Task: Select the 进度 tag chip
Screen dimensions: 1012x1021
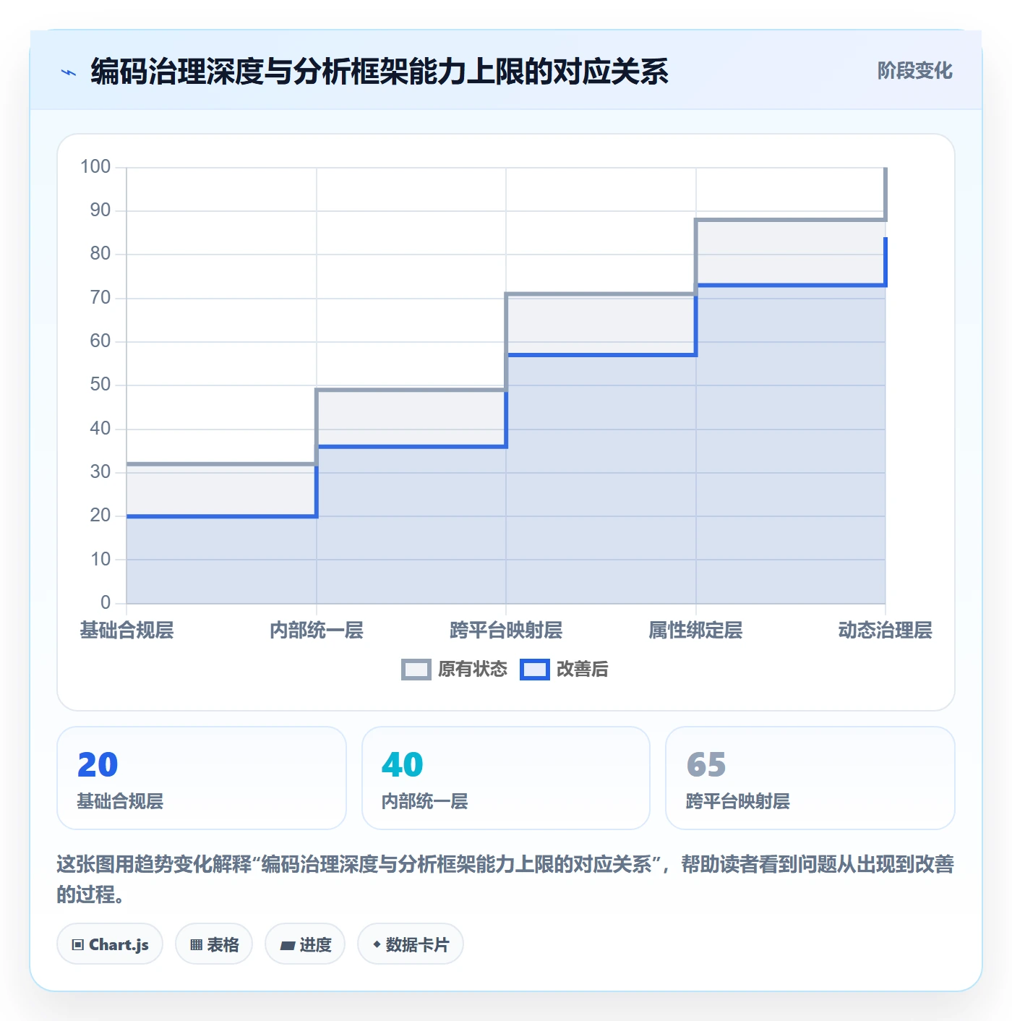Action: click(305, 944)
